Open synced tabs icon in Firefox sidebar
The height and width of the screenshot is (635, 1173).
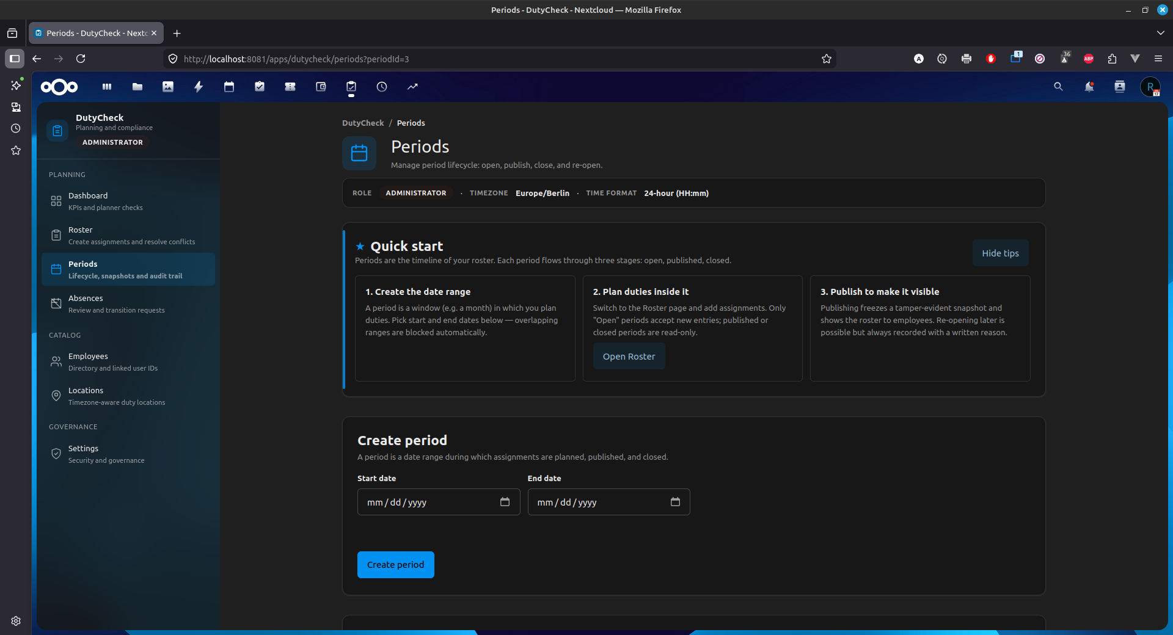[16, 107]
